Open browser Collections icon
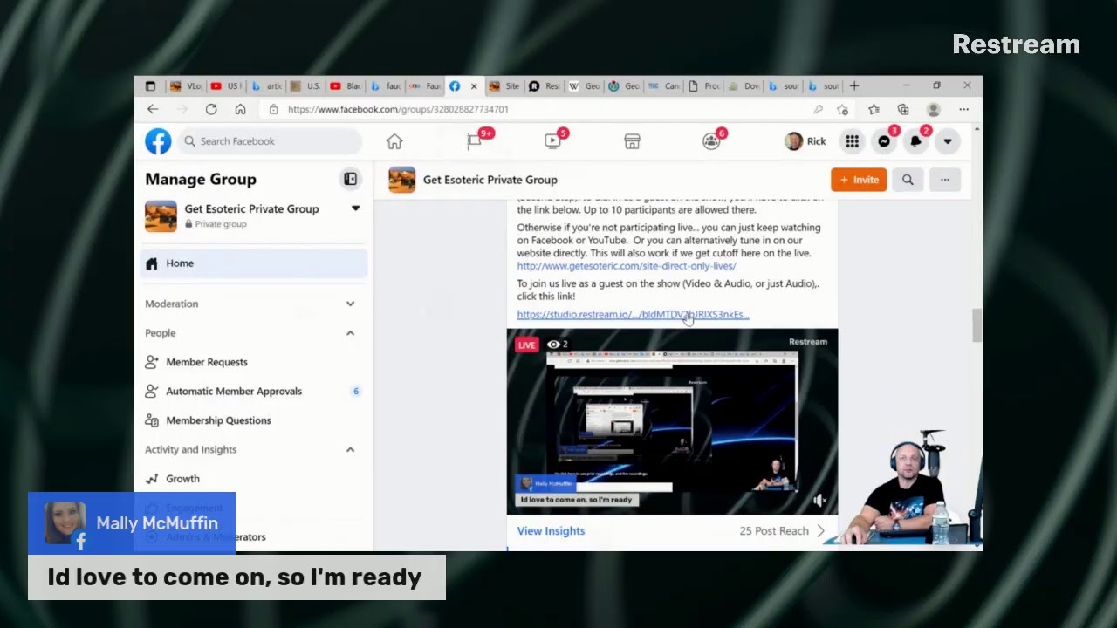 [x=903, y=109]
